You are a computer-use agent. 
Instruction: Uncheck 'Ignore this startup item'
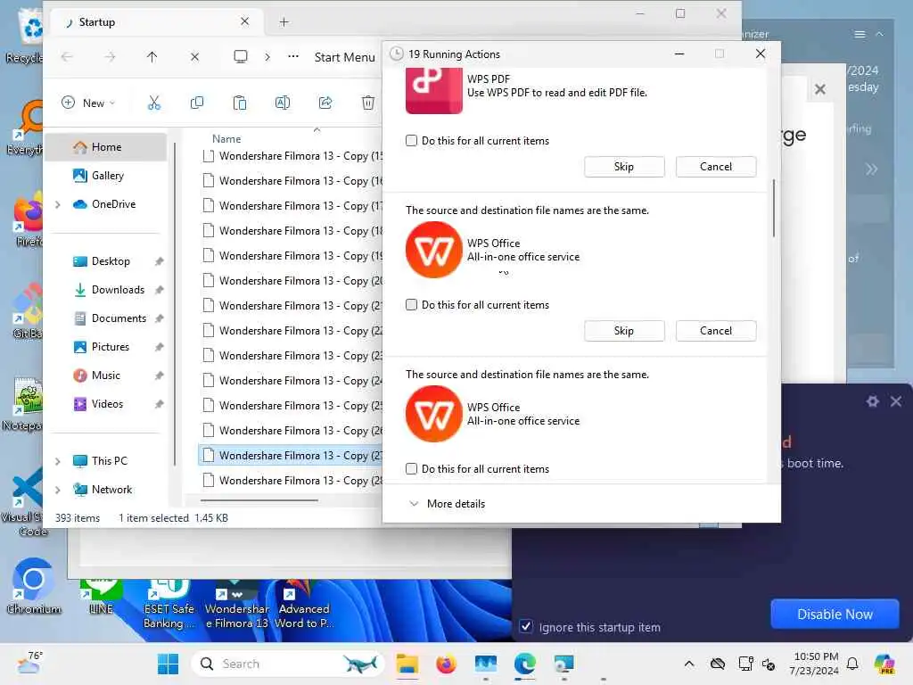click(526, 627)
